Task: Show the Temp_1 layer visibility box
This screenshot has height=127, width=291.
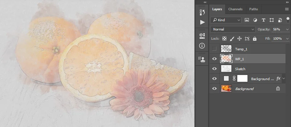Action: click(214, 49)
